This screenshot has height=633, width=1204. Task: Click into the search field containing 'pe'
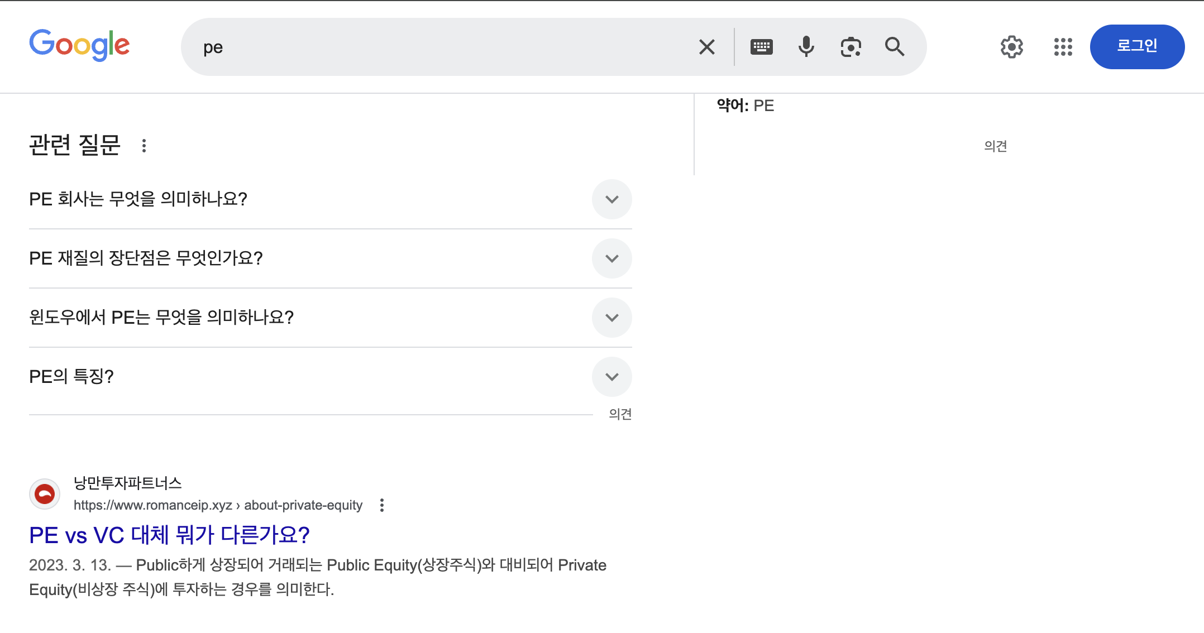(x=436, y=47)
